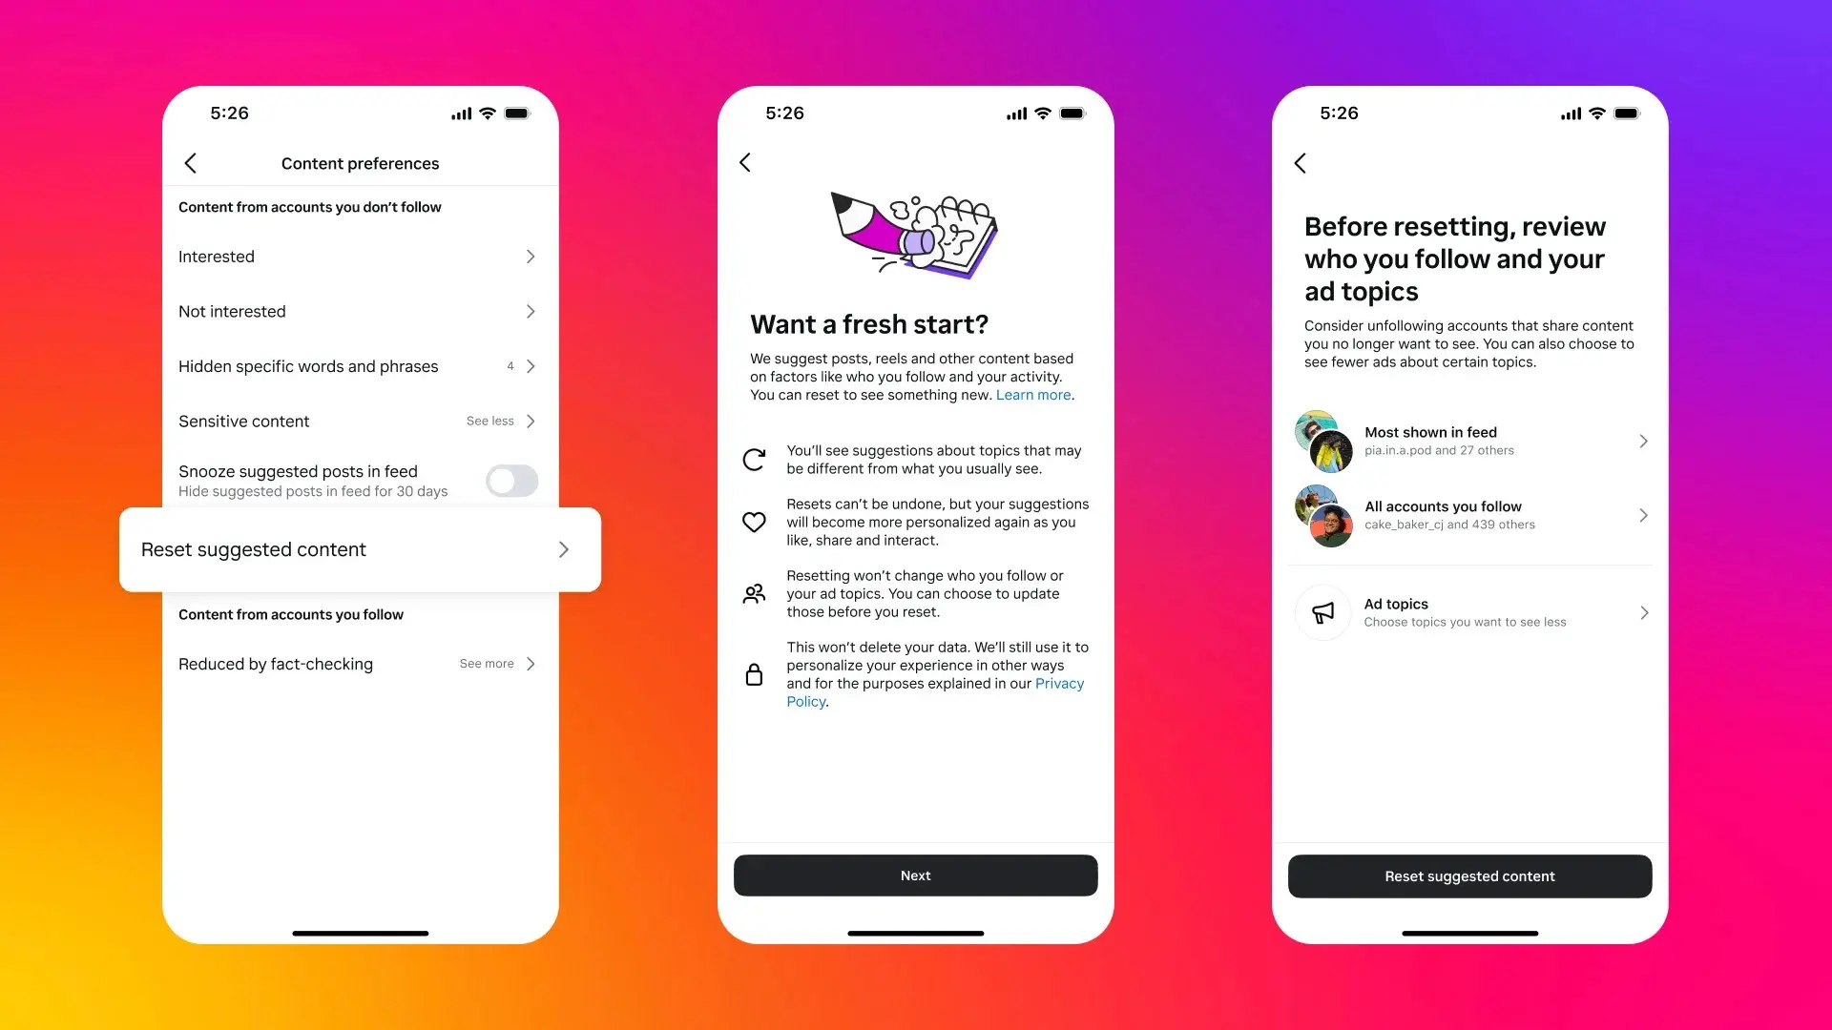Open Interested content preferences
The height and width of the screenshot is (1030, 1832).
[x=360, y=257]
